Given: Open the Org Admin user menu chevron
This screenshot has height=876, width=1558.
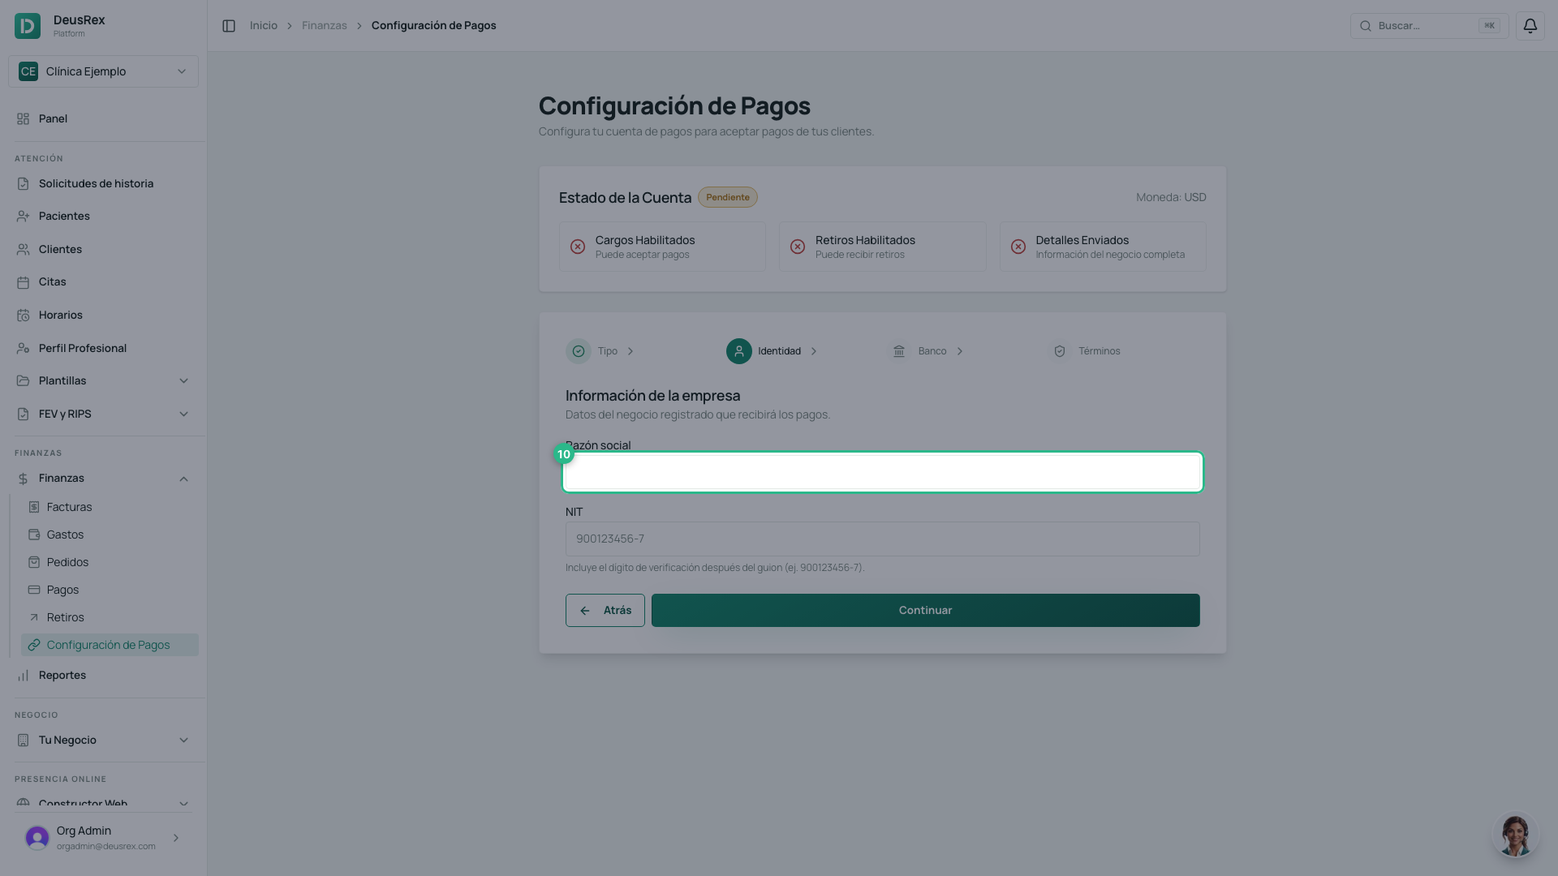Looking at the screenshot, I should click(176, 838).
